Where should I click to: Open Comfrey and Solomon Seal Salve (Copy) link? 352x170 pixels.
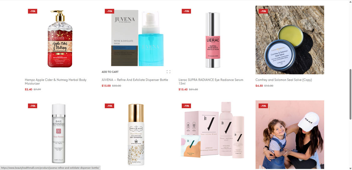coord(284,80)
